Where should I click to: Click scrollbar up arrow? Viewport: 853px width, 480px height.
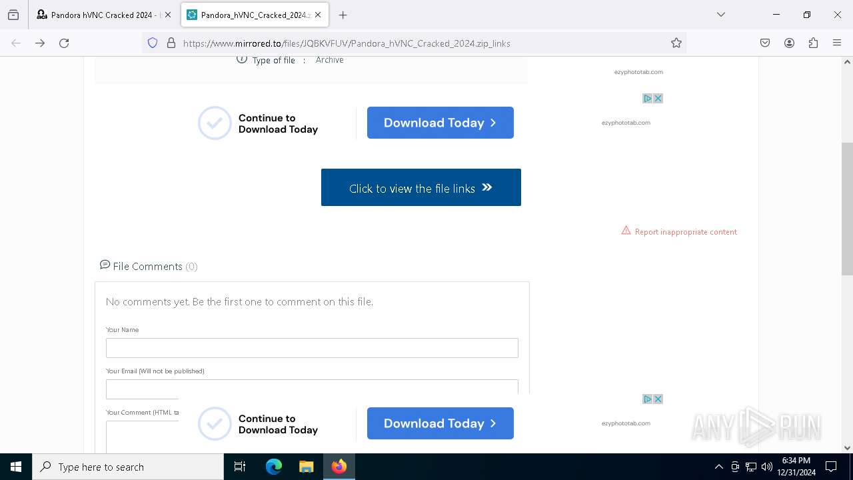tap(847, 62)
